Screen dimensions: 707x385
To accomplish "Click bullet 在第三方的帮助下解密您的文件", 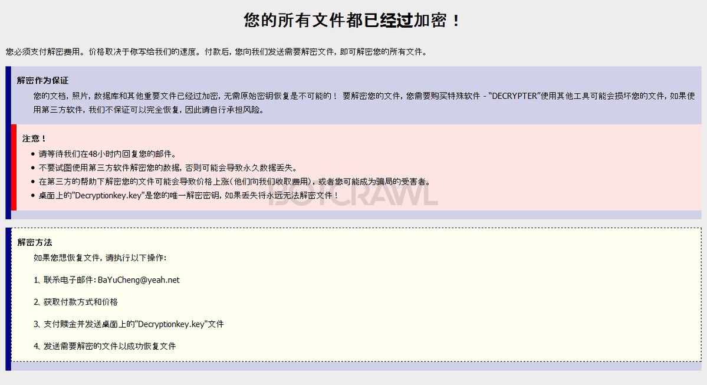I will pos(235,182).
